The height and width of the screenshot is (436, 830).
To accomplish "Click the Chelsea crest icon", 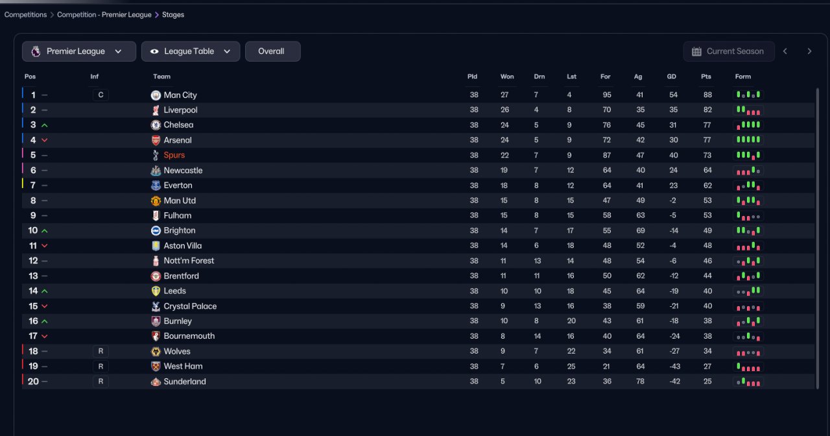I will 156,125.
